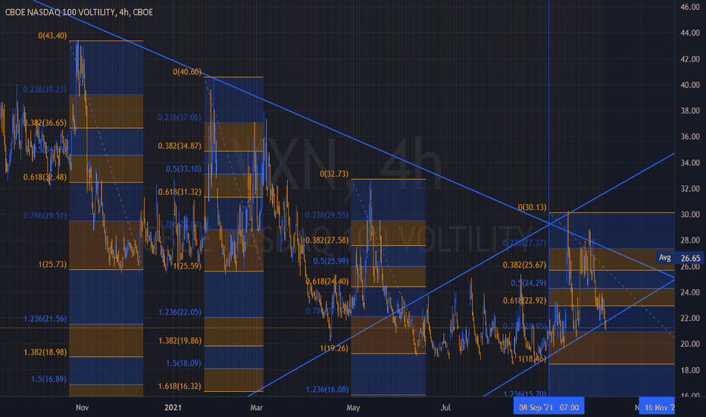706x417 pixels.
Task: Click the Avg label on the price axis
Action: pos(665,258)
